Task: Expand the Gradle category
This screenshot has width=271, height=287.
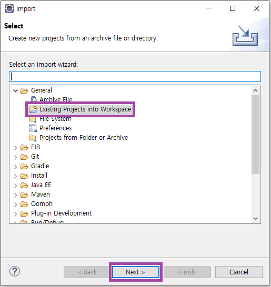Action: click(x=16, y=167)
